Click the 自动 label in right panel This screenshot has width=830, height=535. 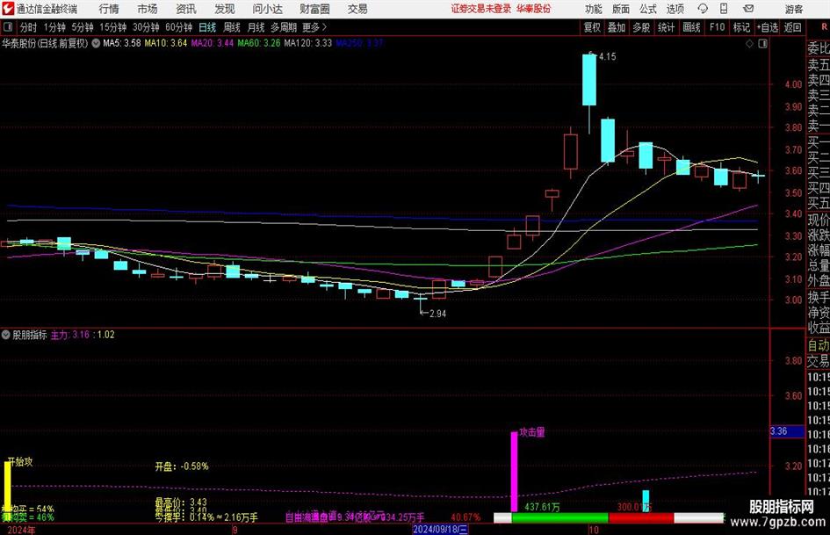[x=819, y=345]
